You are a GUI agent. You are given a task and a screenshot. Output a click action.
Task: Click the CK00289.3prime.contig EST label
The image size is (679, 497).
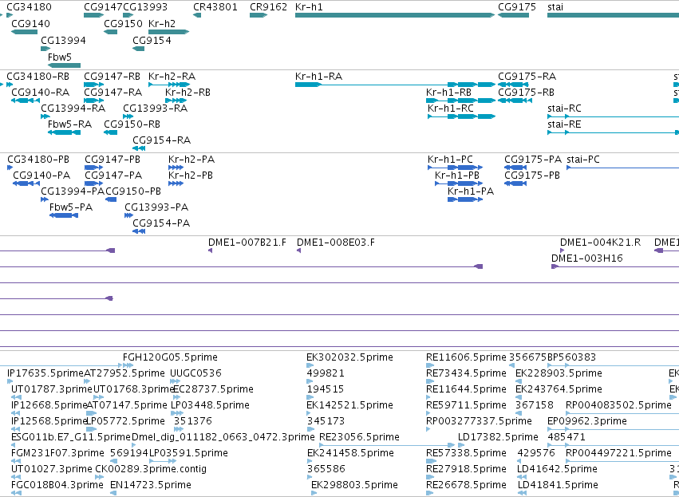151,469
